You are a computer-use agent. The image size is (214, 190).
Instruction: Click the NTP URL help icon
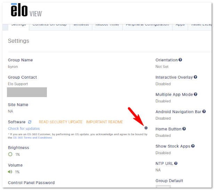click(x=176, y=163)
